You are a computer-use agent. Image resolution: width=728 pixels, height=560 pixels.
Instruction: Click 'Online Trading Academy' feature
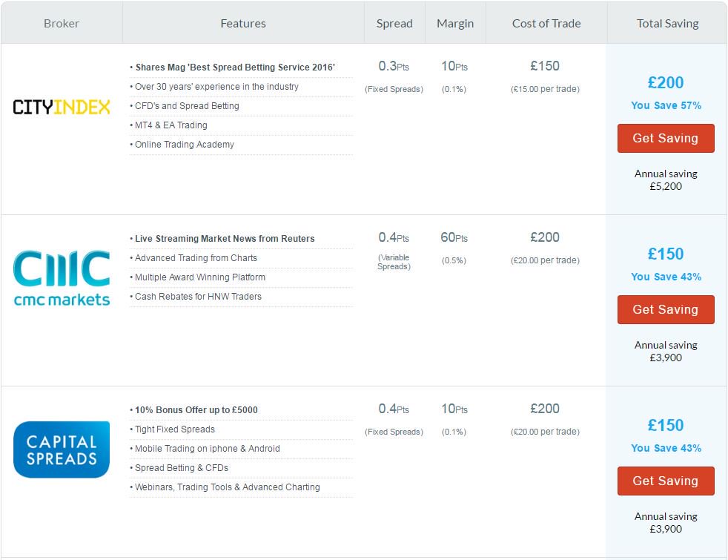click(x=185, y=145)
